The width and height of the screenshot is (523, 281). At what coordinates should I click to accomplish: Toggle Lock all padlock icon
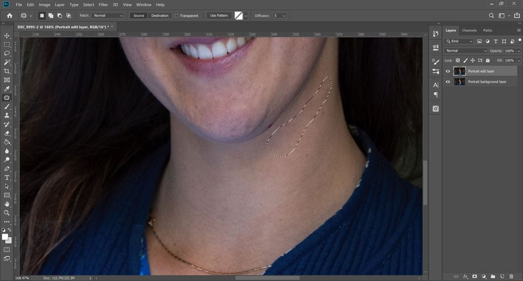(x=487, y=60)
